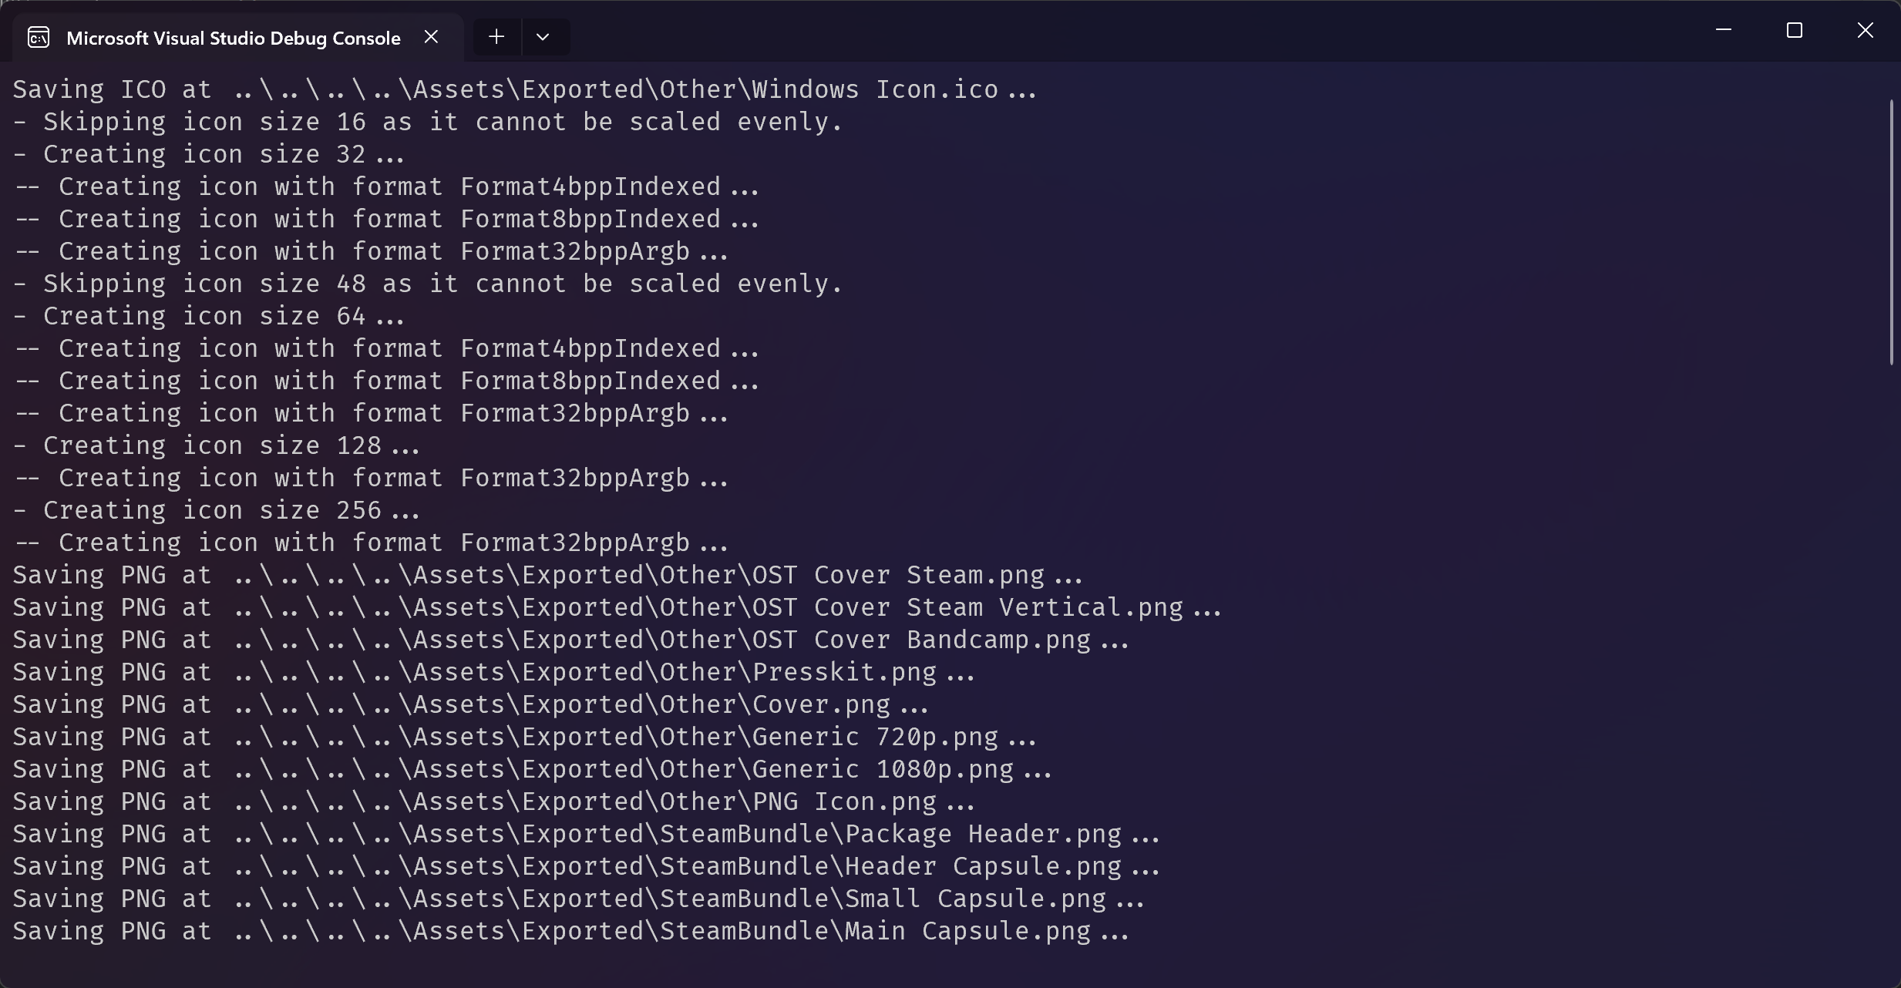Screen dimensions: 1901x988
Task: Click the window close icon
Action: click(x=1866, y=30)
